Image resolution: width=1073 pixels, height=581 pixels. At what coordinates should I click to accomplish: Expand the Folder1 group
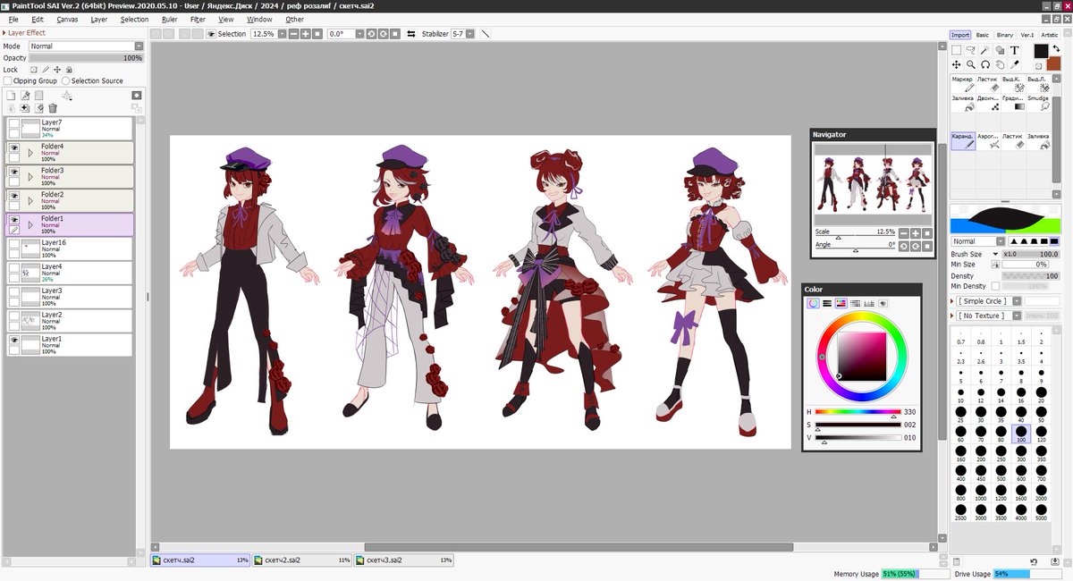pyautogui.click(x=30, y=225)
